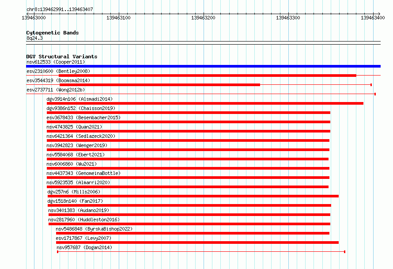Click the nsv612533 (Cooper2011) variant label
The image size is (393, 269).
click(x=56, y=62)
